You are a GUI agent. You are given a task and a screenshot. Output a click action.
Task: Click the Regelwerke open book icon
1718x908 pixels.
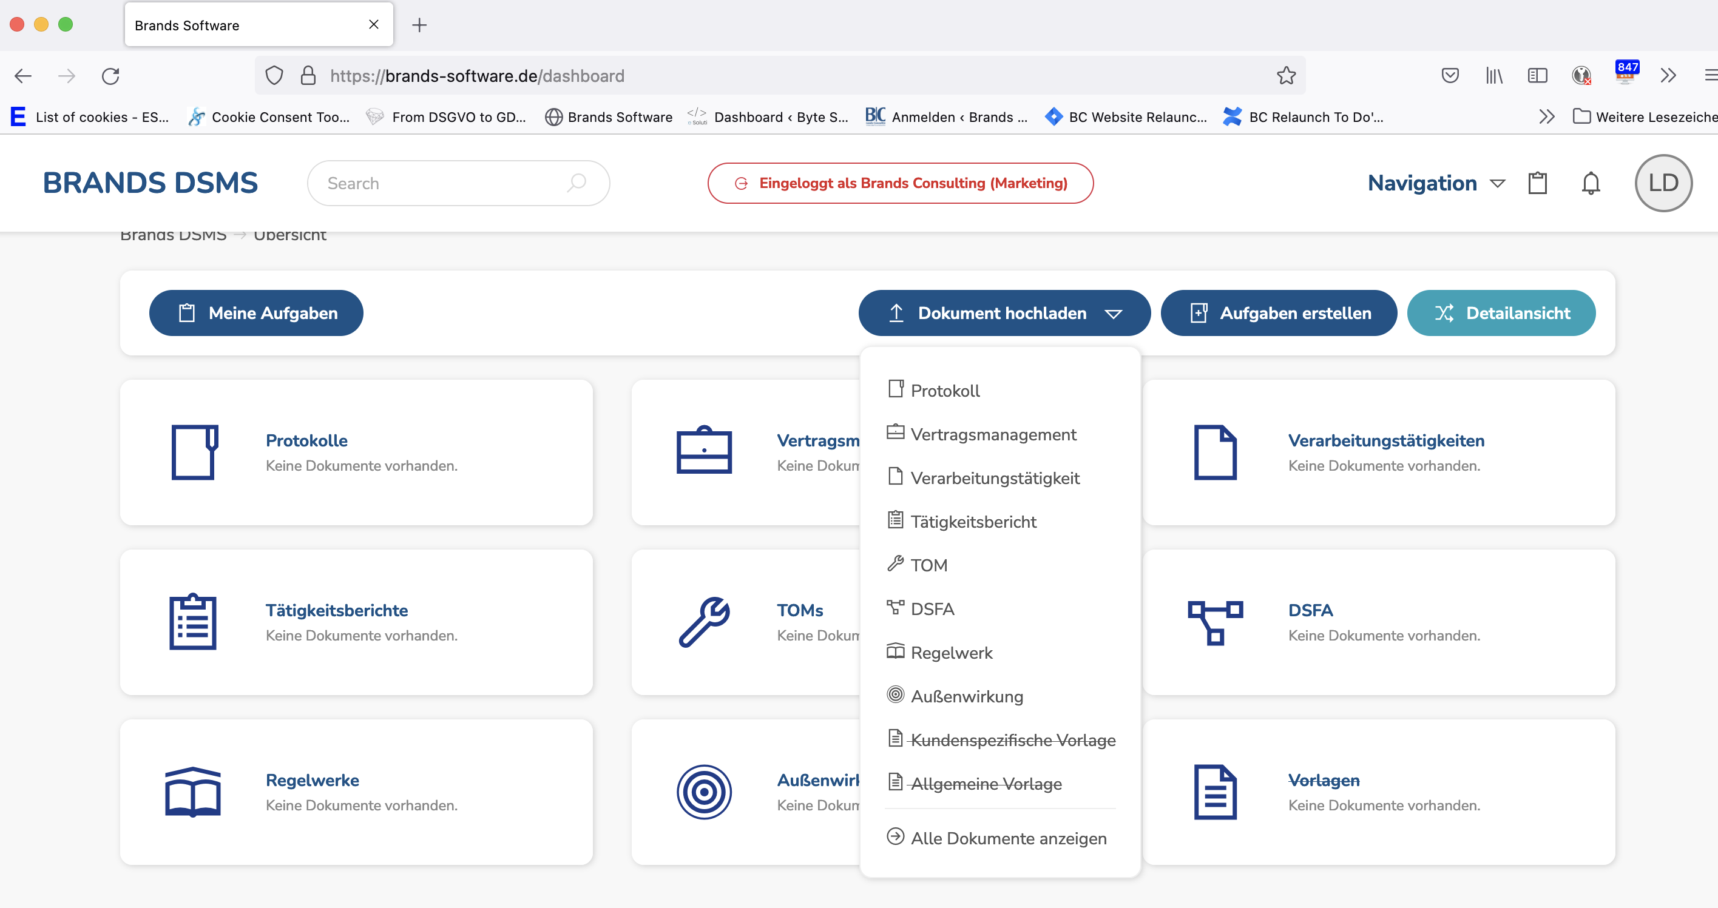click(192, 792)
